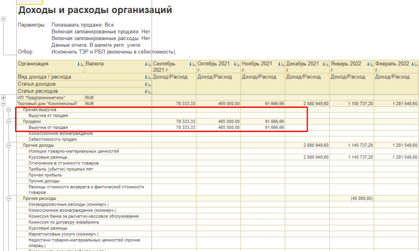Click sort icon in Статья доходов row
This screenshot has height=251, width=419.
[147, 84]
